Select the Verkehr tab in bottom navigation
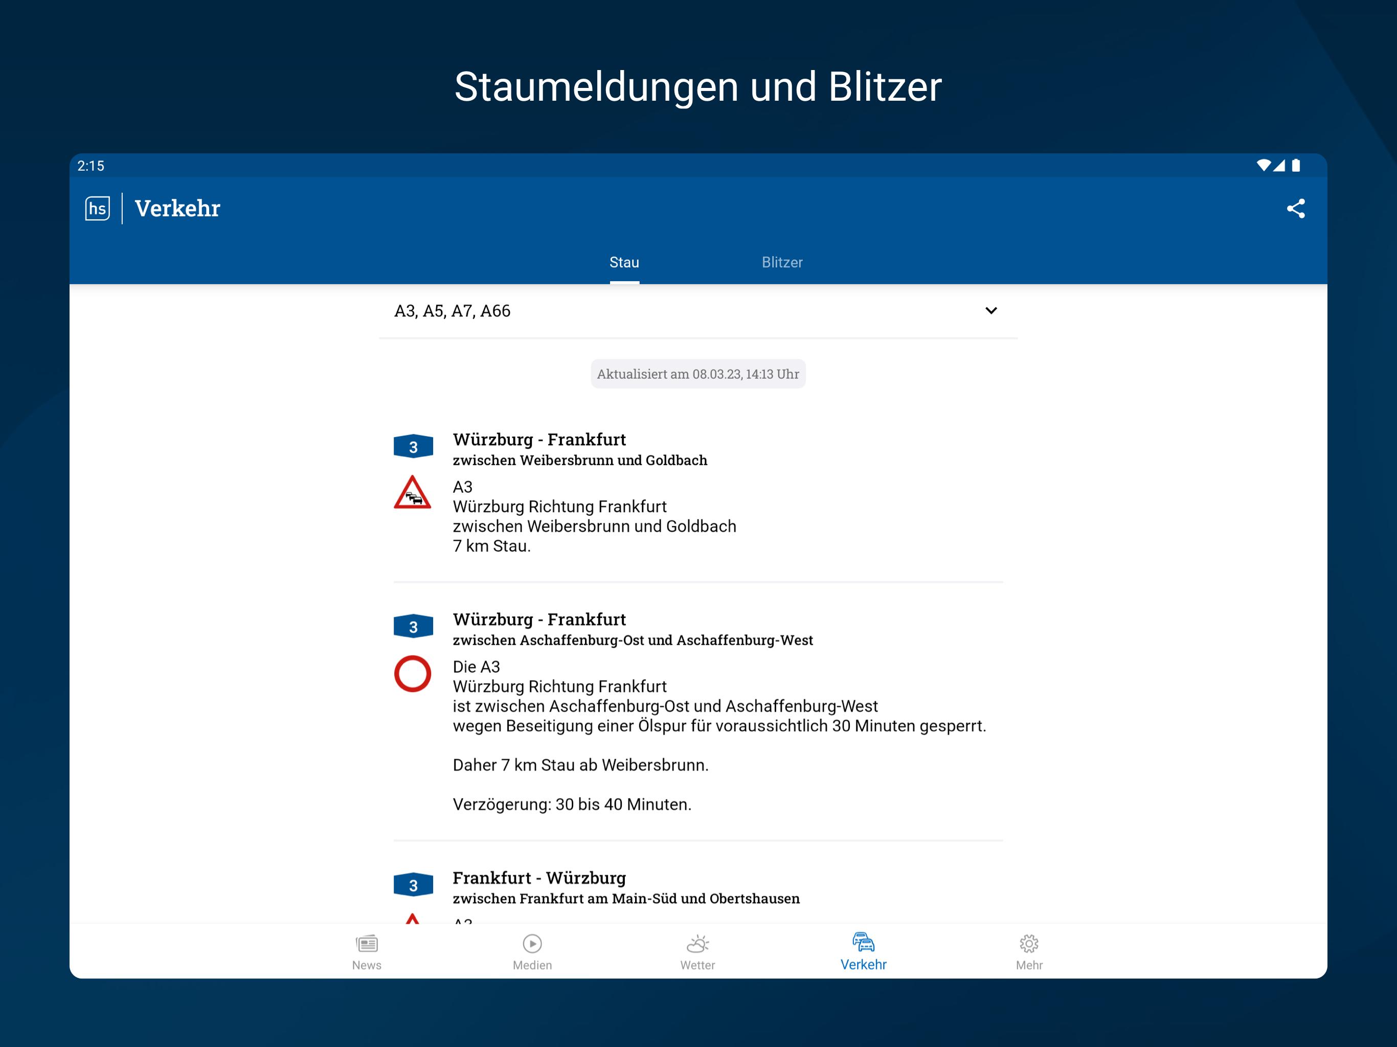Screen dimensions: 1397x1047 tap(863, 952)
